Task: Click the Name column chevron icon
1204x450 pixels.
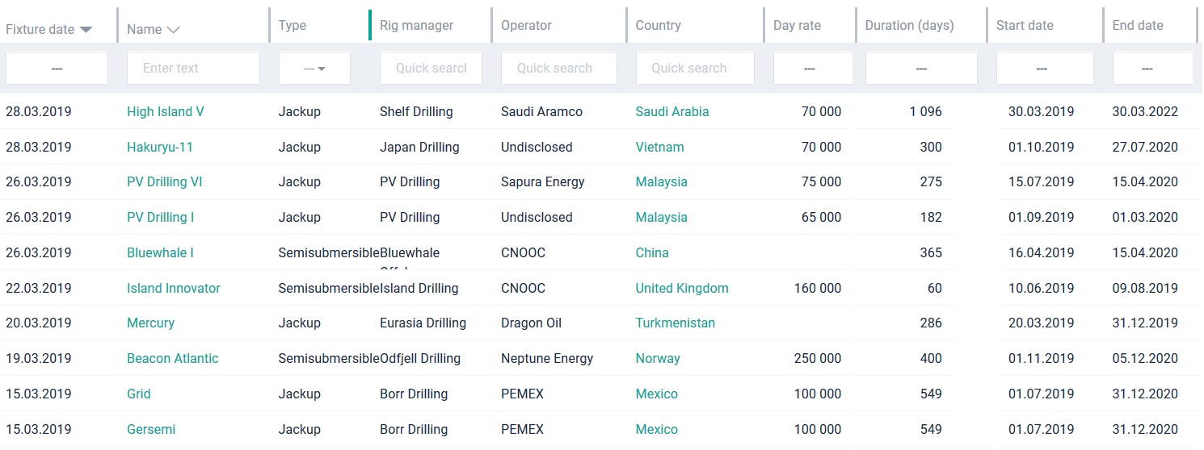Action: (173, 30)
